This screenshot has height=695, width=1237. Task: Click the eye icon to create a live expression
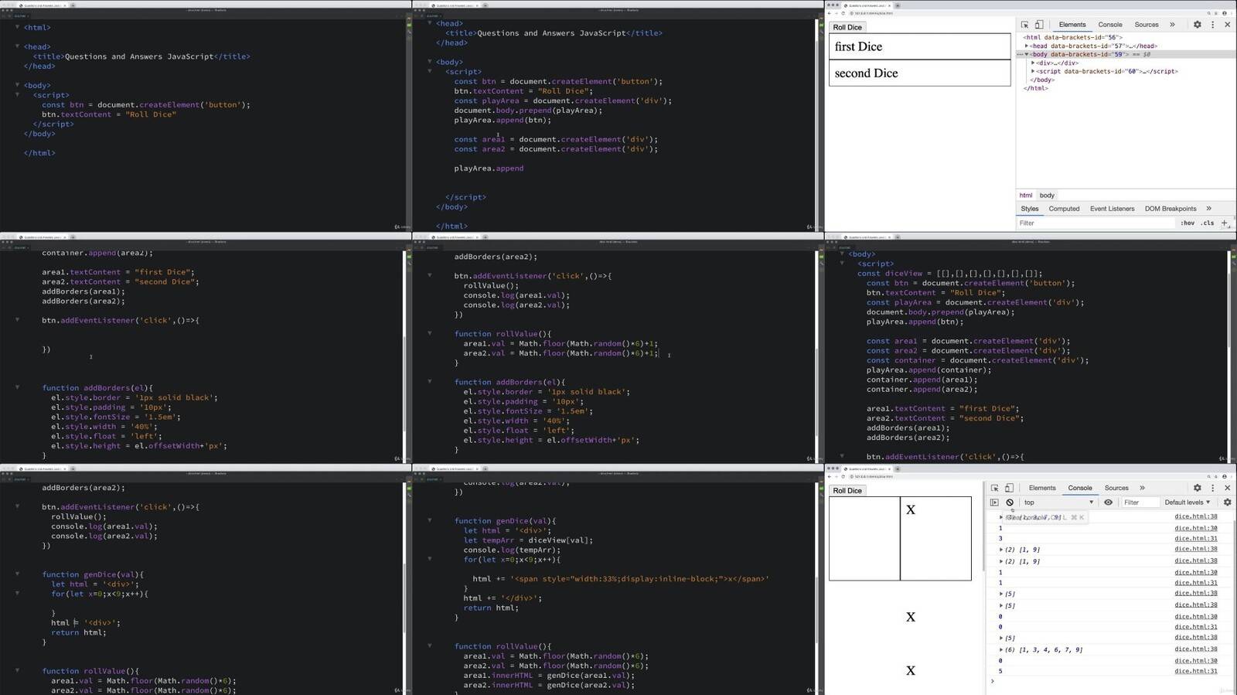[1108, 503]
